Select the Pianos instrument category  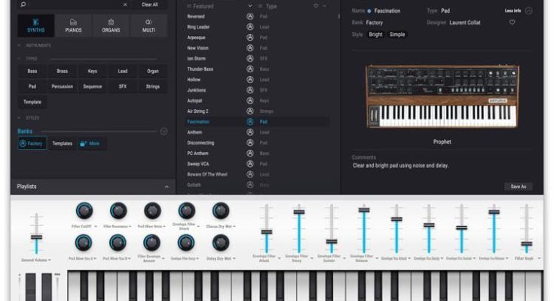coord(73,26)
